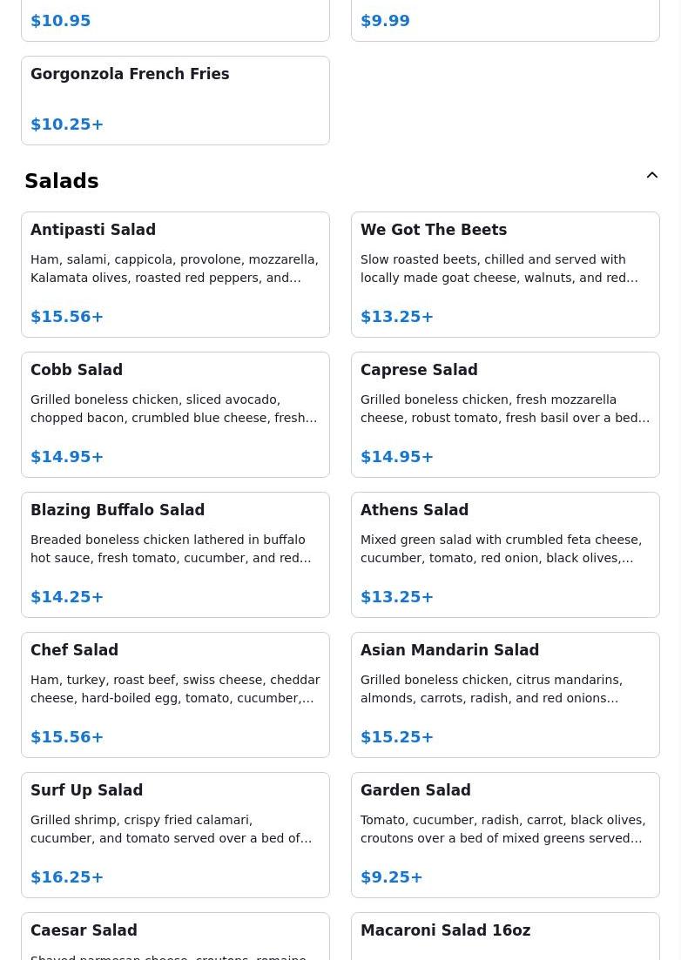
Task: Open Asian Mandarin Salad details
Action: 505,695
